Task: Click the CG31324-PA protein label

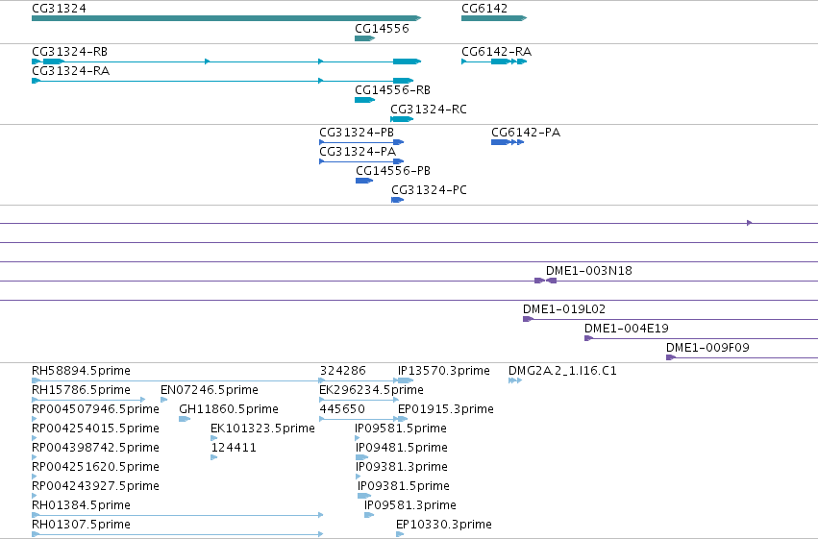Action: click(x=358, y=152)
